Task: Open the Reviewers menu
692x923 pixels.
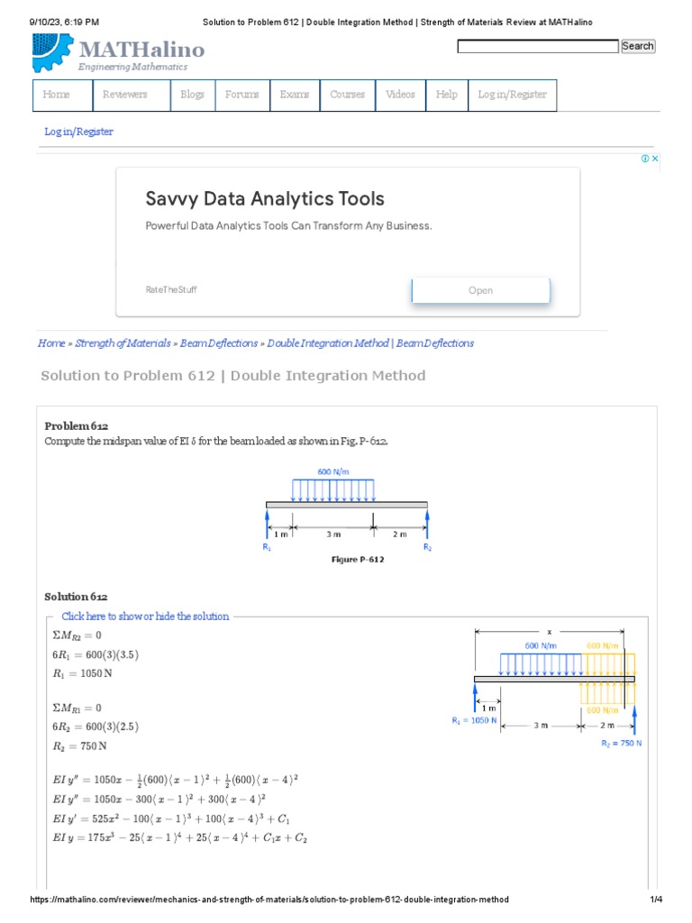Action: (125, 95)
